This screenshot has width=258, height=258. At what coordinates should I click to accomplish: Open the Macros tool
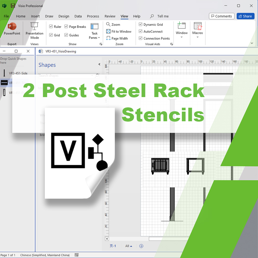pos(197,31)
